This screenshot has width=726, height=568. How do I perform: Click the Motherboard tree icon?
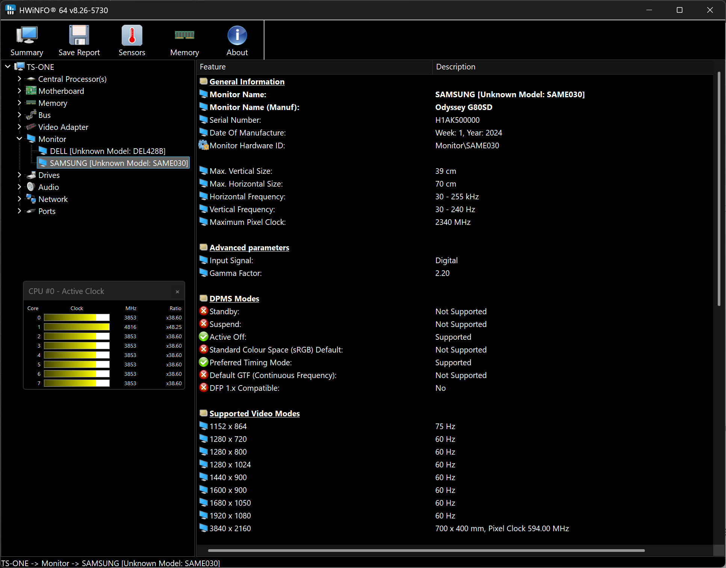point(31,91)
